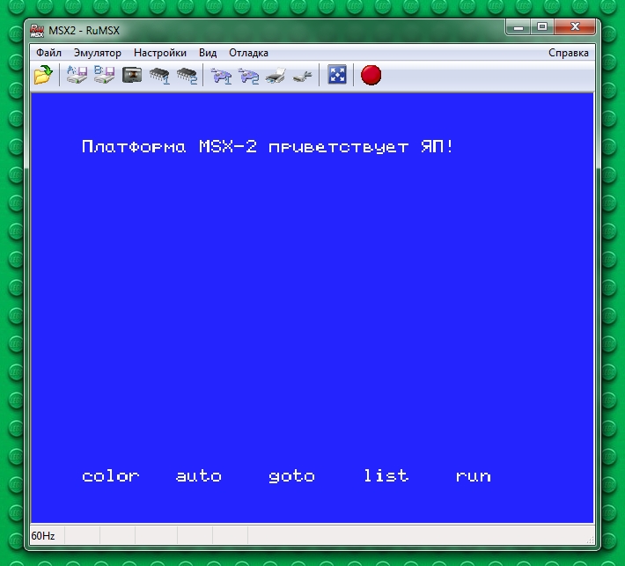Click the 'Платформа MSX-2 приветствует ЯП!' text
625x566 pixels.
click(268, 147)
